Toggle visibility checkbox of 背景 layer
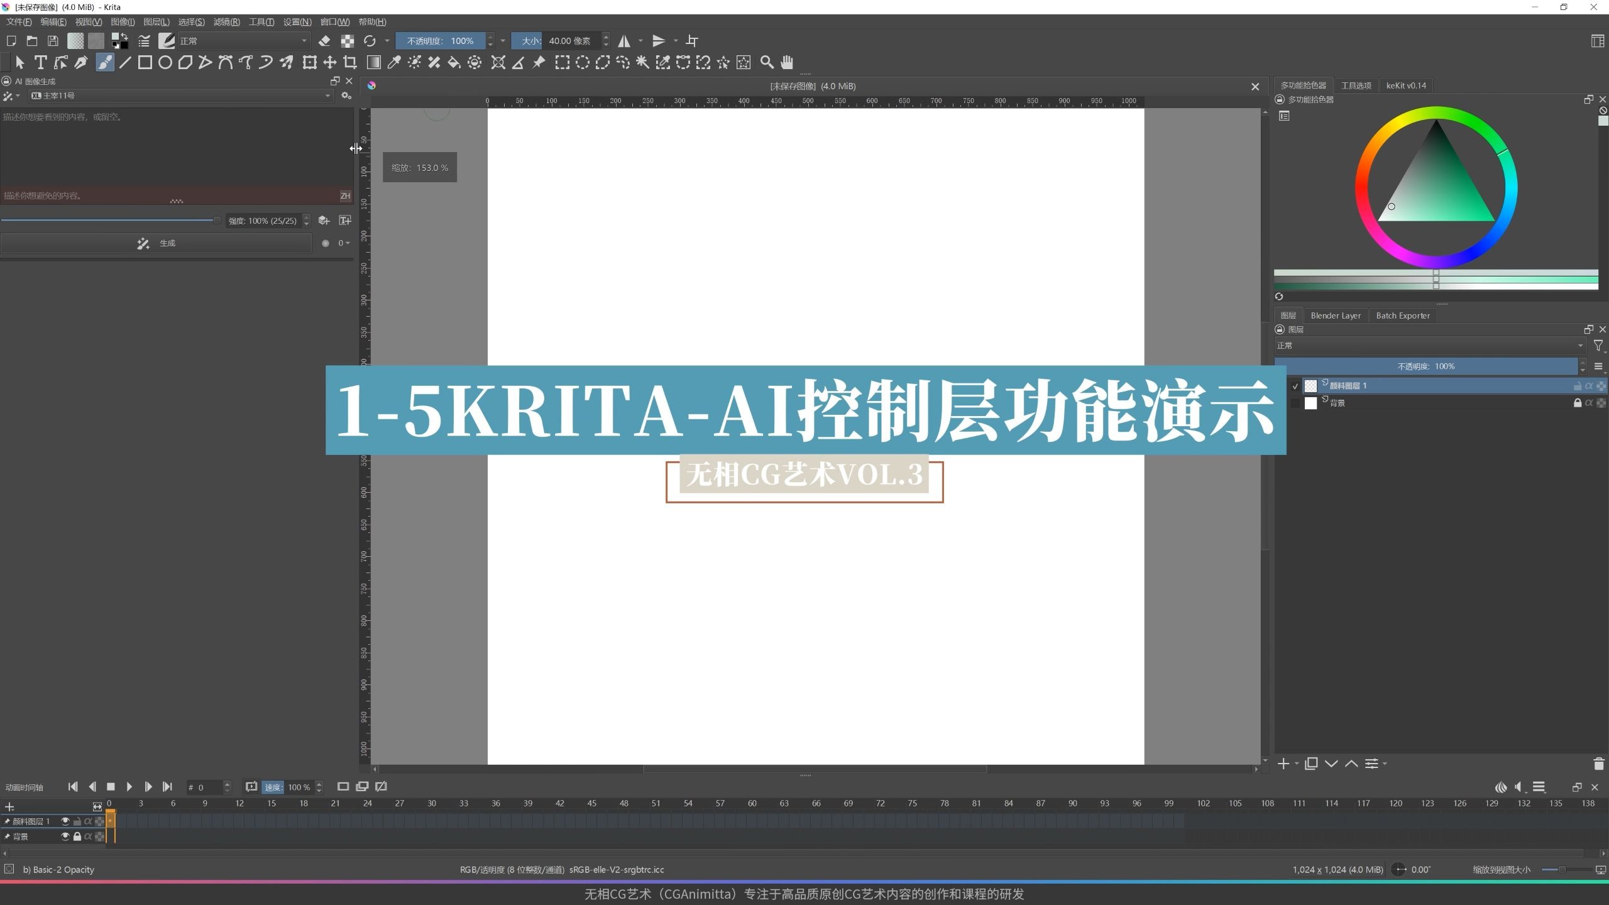 pyautogui.click(x=1295, y=403)
